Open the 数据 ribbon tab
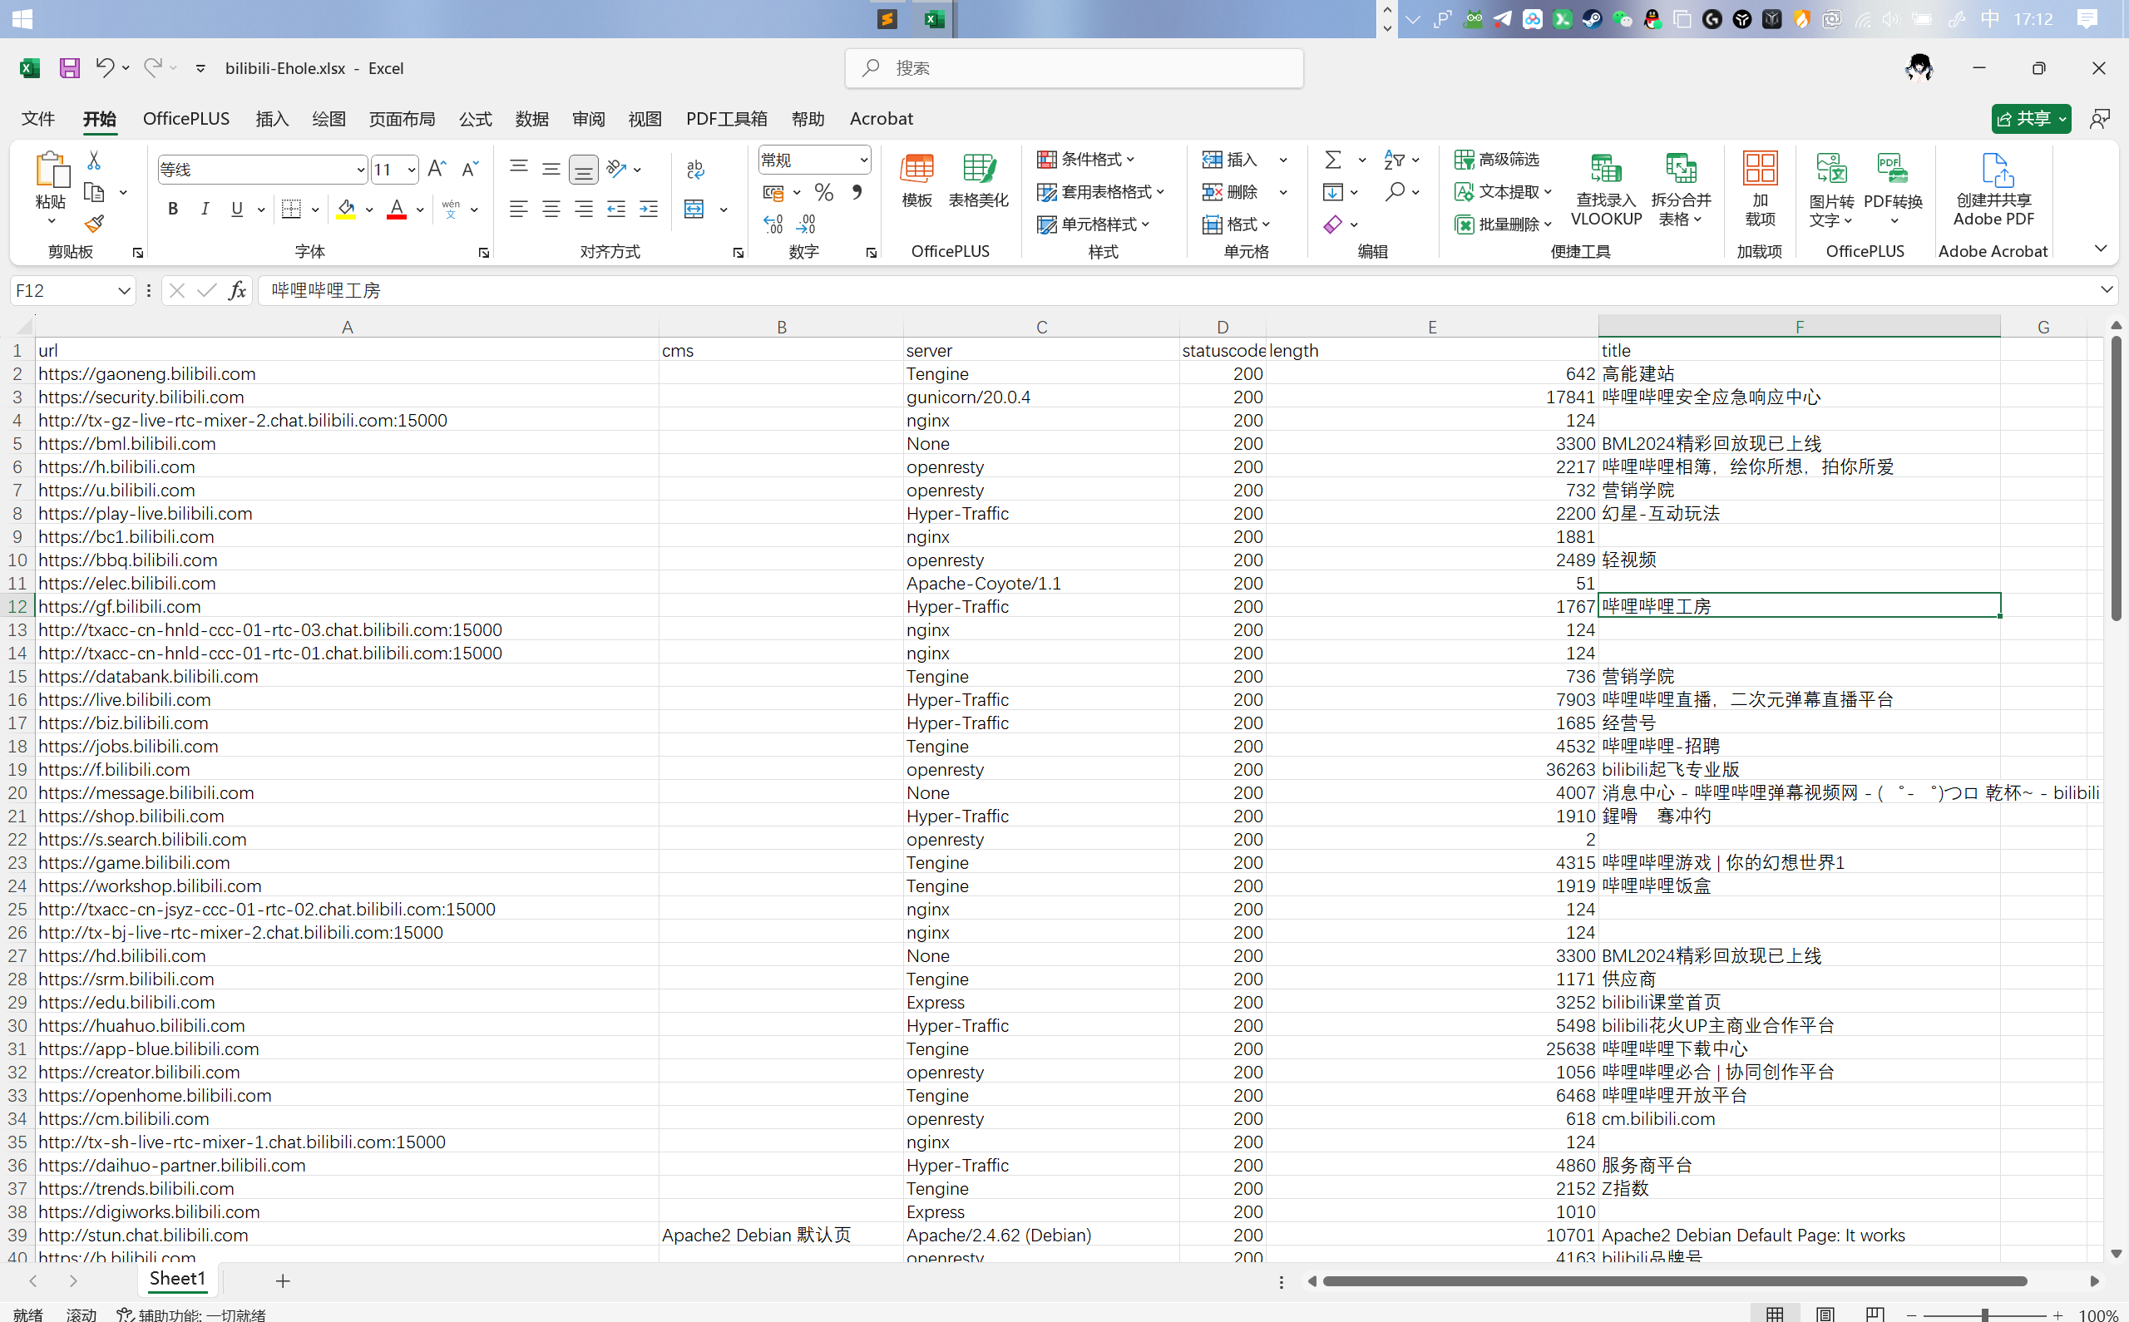Screen dimensions: 2129x1322 tap(531, 119)
